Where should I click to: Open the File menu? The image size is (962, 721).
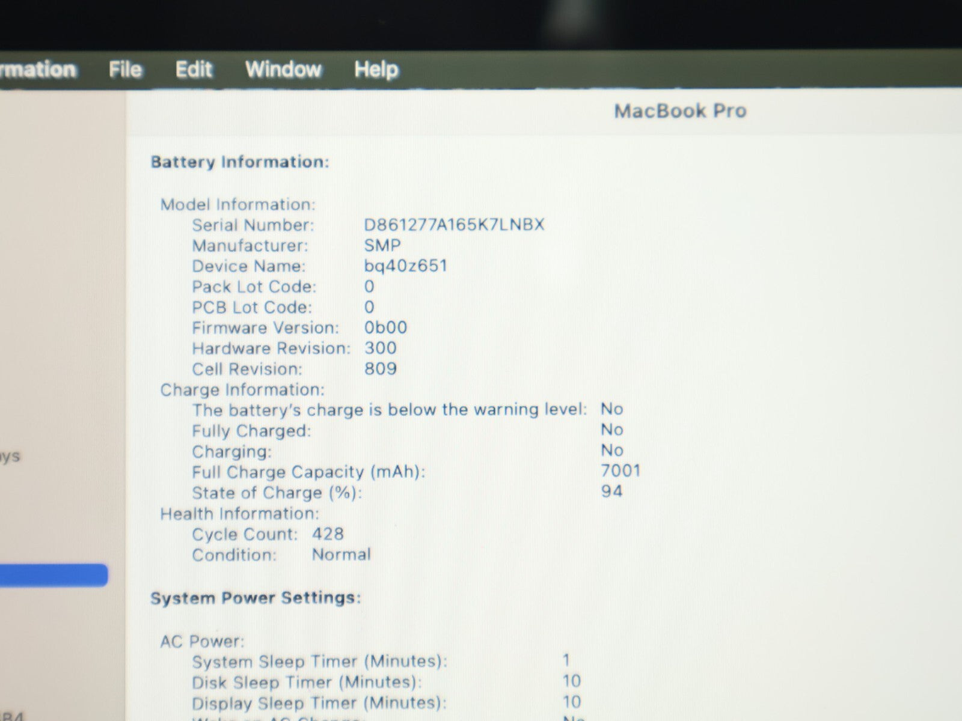point(125,70)
